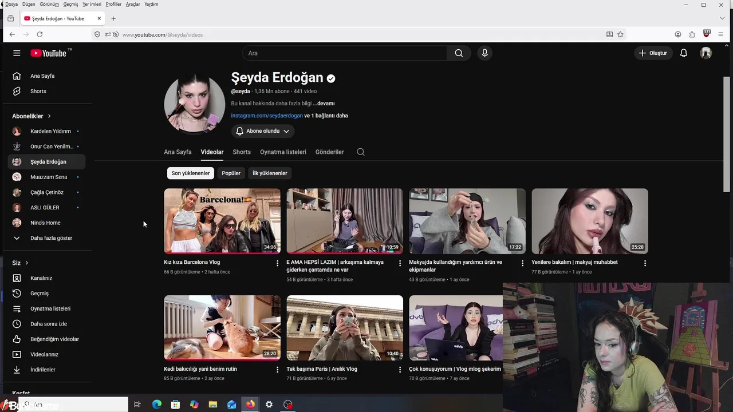Open the Dosya menu
Viewport: 733px width, 412px height.
pos(11,4)
